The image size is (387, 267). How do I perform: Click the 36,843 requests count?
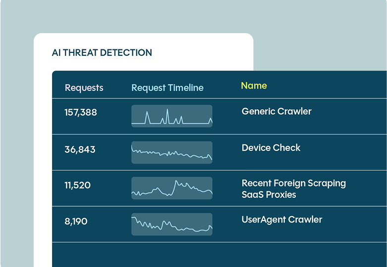(80, 149)
